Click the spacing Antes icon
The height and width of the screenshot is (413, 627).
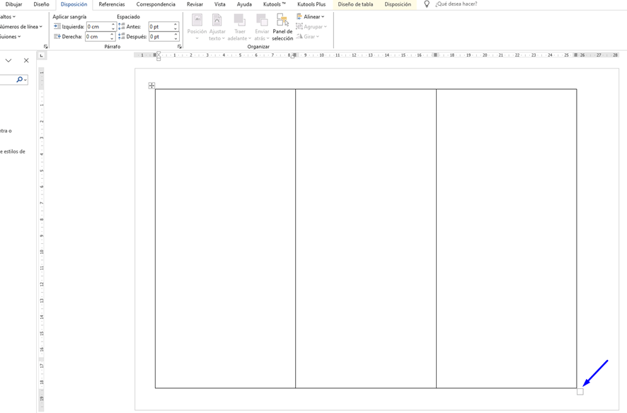click(122, 26)
